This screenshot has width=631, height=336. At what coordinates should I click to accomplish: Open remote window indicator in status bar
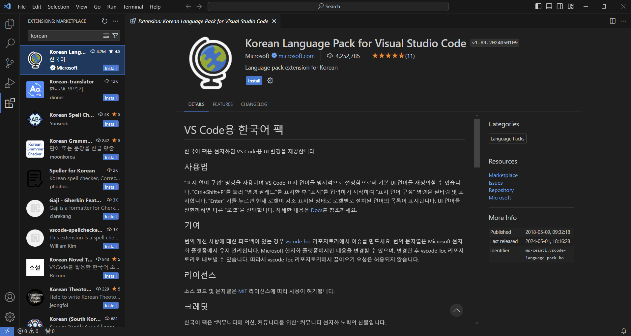coord(7,331)
